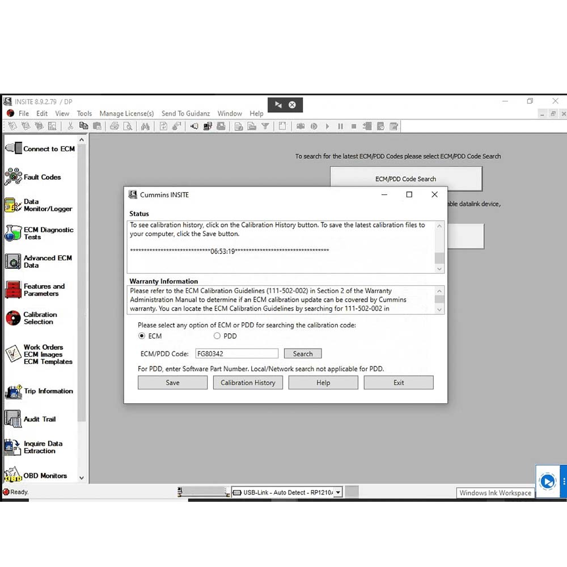The height and width of the screenshot is (567, 567).
Task: Select the PDD radio button
Action: (217, 336)
